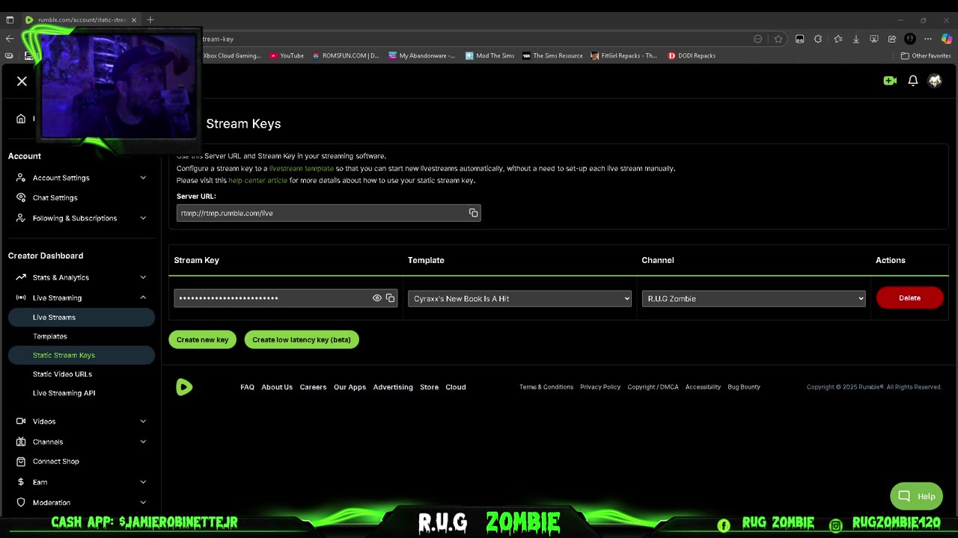Expand the Videos section chevron
This screenshot has height=538, width=958.
143,421
